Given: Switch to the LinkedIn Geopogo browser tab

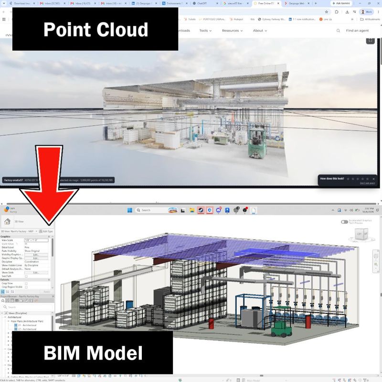Looking at the screenshot, I should (x=144, y=3).
